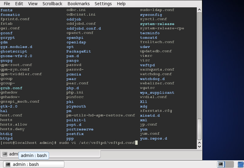
Task: Click the gshadow- file entry
Action: pos(10,97)
